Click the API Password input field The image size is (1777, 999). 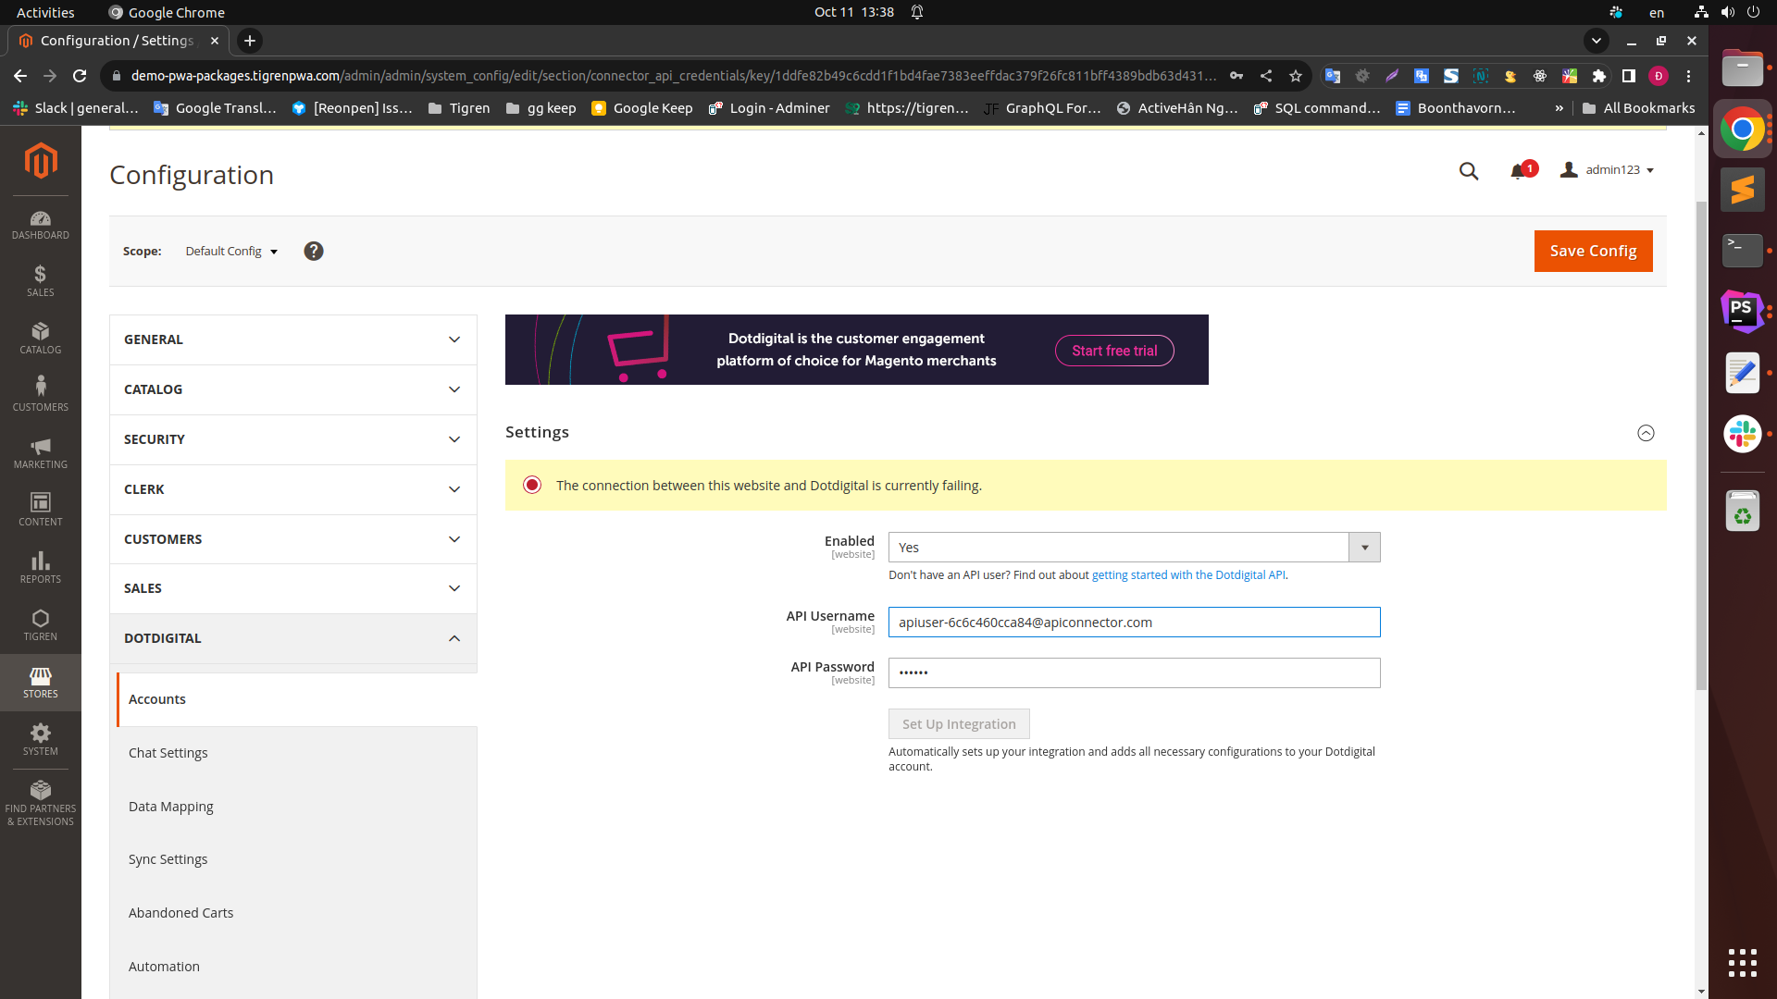pos(1134,673)
